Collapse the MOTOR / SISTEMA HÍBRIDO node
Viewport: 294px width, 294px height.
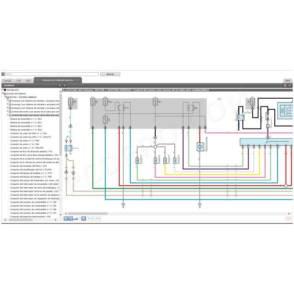coord(5,97)
